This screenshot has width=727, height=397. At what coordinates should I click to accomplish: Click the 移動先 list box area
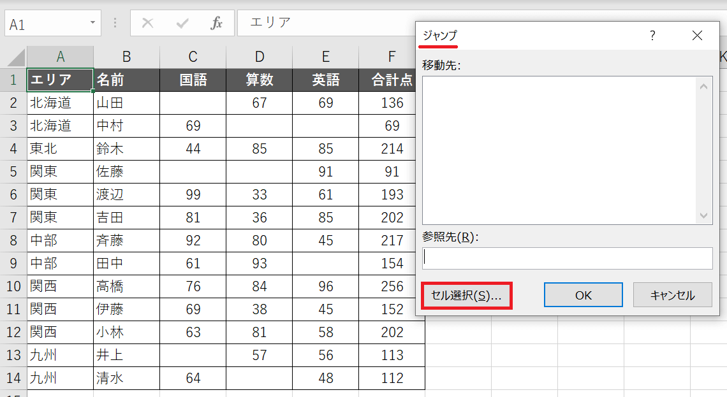[x=559, y=150]
